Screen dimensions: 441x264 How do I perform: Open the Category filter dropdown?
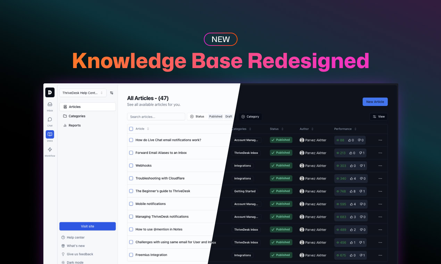(x=250, y=117)
